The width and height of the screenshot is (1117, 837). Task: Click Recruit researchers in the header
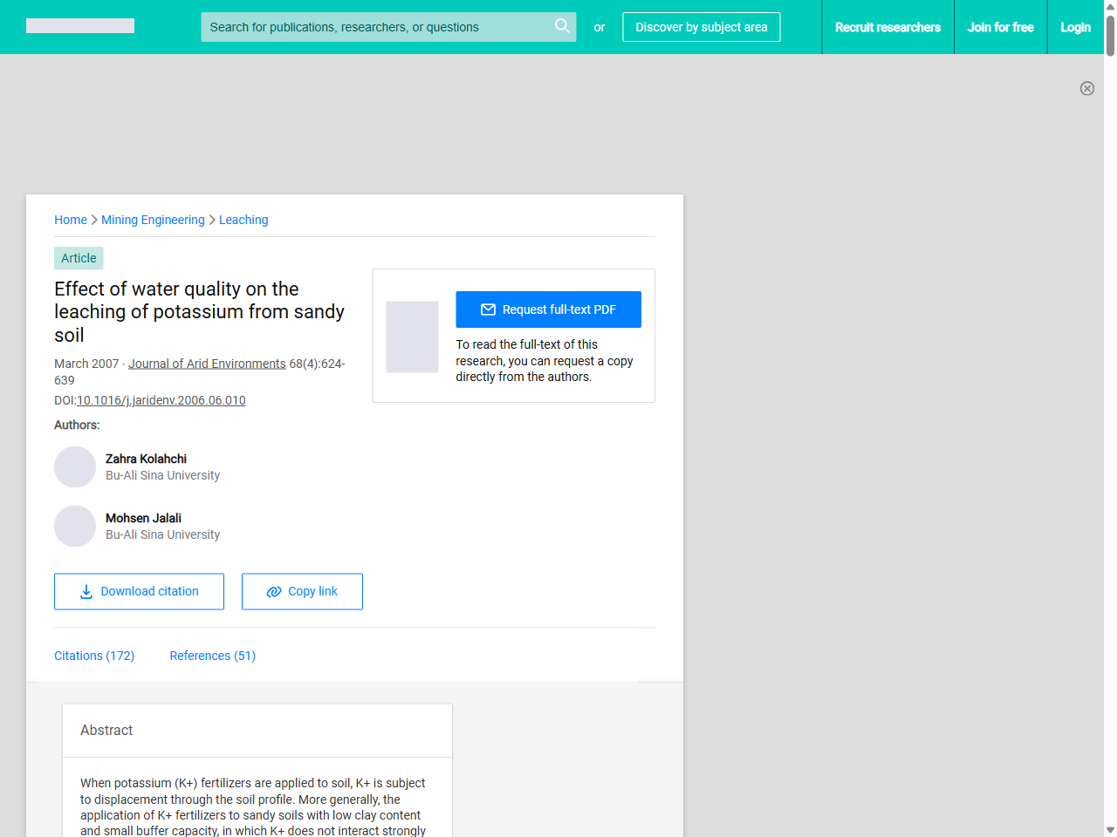(887, 27)
